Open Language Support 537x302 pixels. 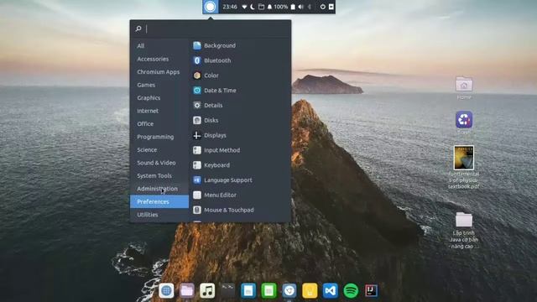click(x=239, y=180)
